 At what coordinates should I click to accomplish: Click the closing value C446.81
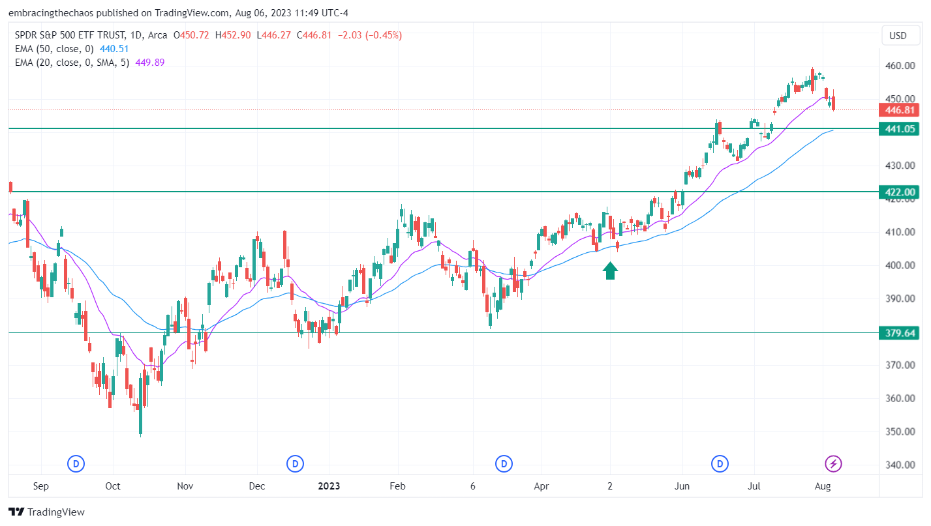316,35
